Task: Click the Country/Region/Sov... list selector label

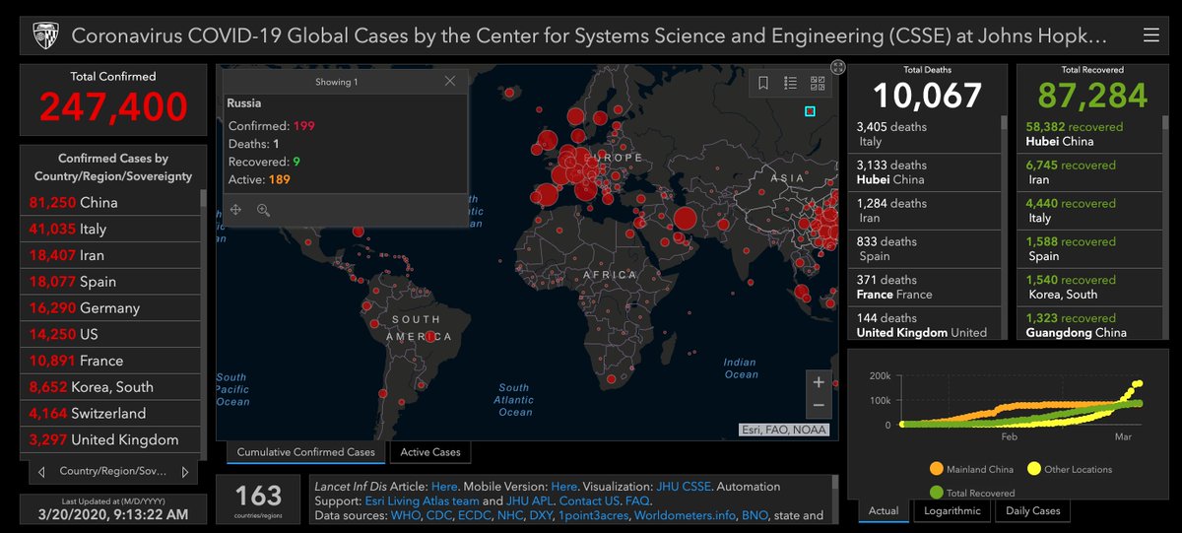Action: [x=113, y=472]
